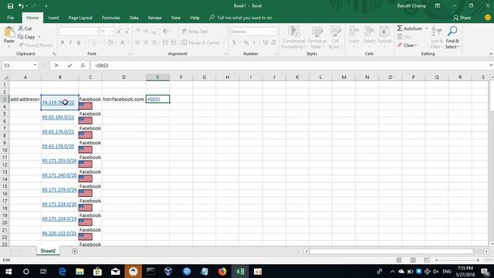This screenshot has height=278, width=494.
Task: Expand the formula bar
Action: click(491, 65)
